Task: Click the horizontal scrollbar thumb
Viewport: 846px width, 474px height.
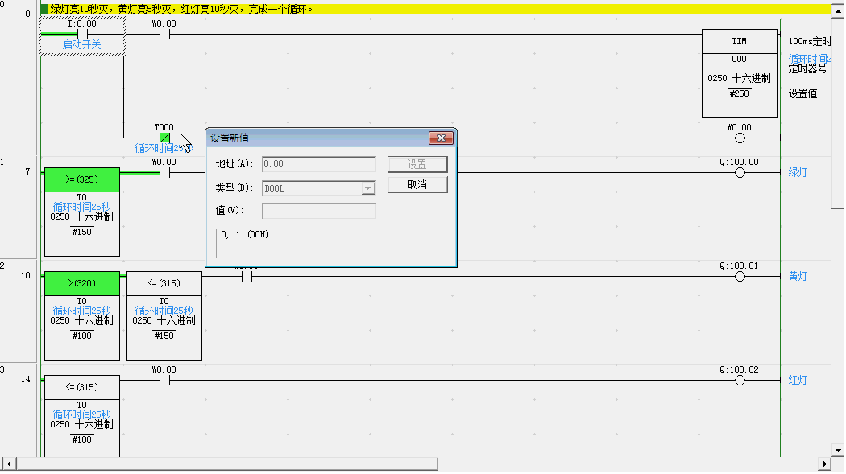Action: pyautogui.click(x=227, y=464)
